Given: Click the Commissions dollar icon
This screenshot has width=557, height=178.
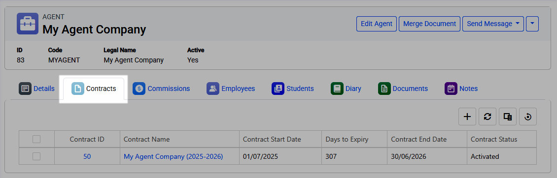Looking at the screenshot, I should tap(139, 89).
